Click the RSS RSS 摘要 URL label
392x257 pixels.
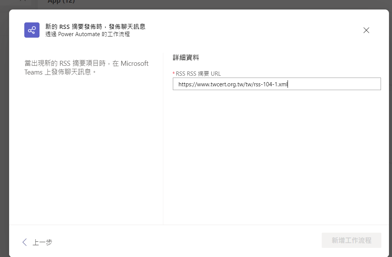pyautogui.click(x=198, y=74)
